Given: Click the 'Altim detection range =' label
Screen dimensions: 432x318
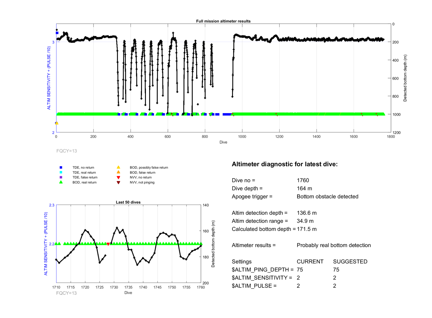Looking at the screenshot, I should [260, 221].
